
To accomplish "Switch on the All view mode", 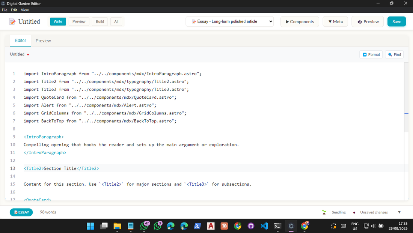I will (116, 21).
